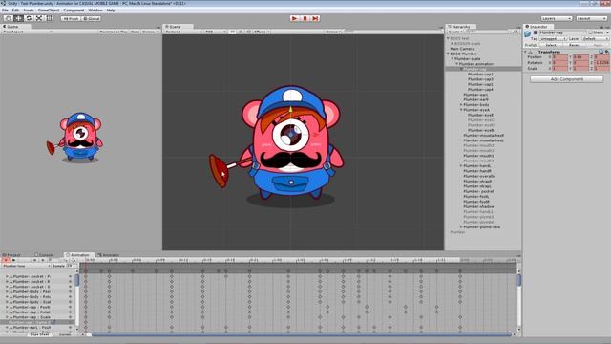Switch Animation window to Curves
The height and width of the screenshot is (344, 611).
tap(65, 334)
